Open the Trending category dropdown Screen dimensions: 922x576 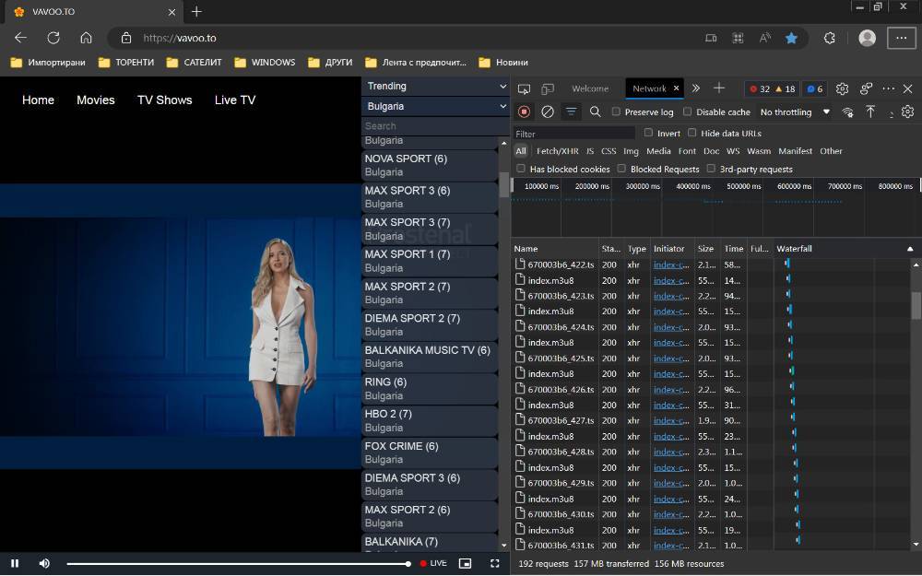[x=436, y=86]
